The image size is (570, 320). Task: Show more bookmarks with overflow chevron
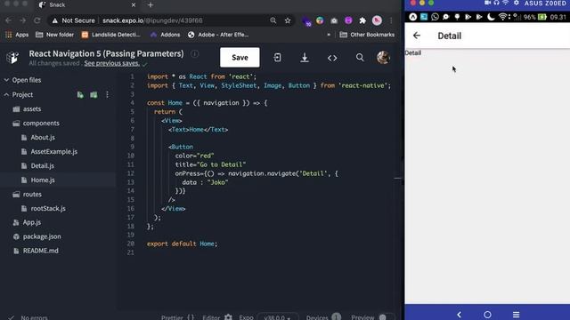tap(329, 35)
